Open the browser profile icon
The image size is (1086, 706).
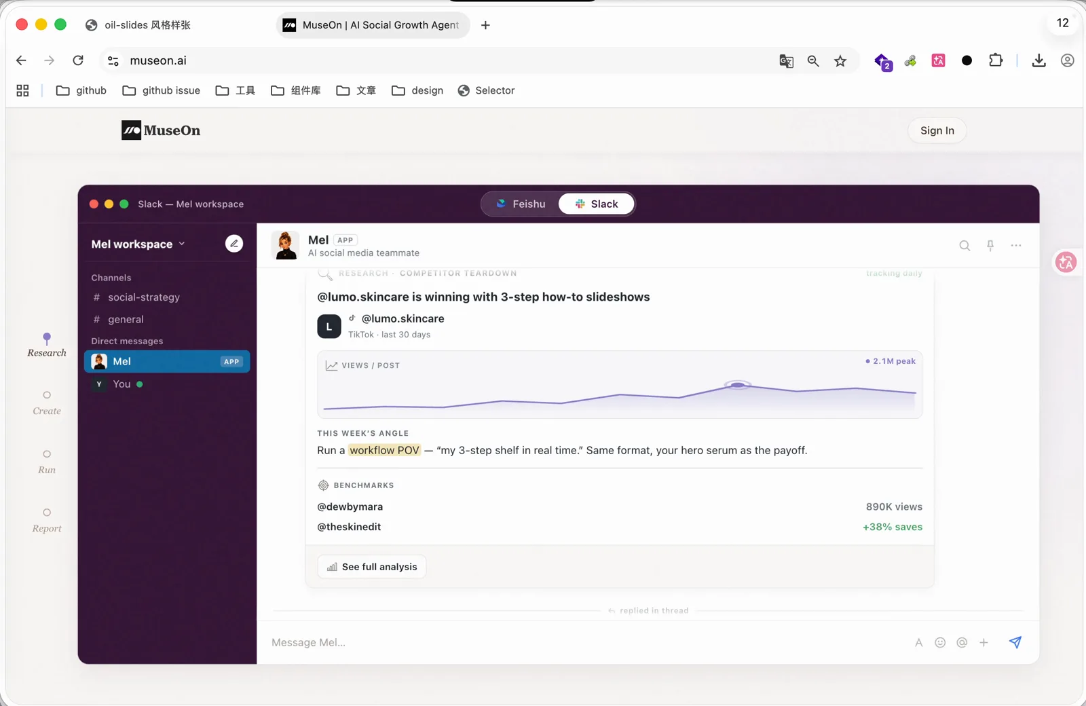click(1068, 60)
